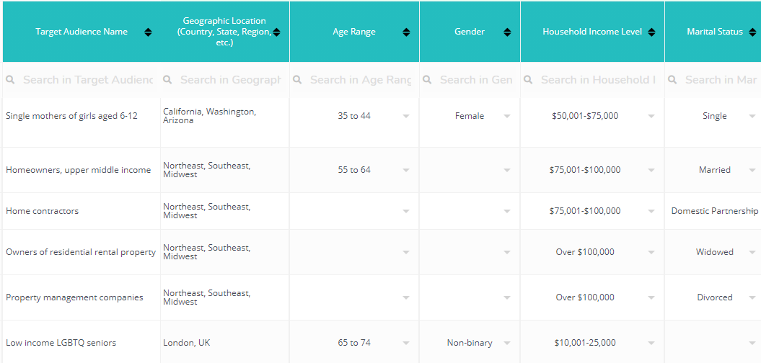Open the Female gender dropdown
Screen dimensions: 761x363
(507, 116)
